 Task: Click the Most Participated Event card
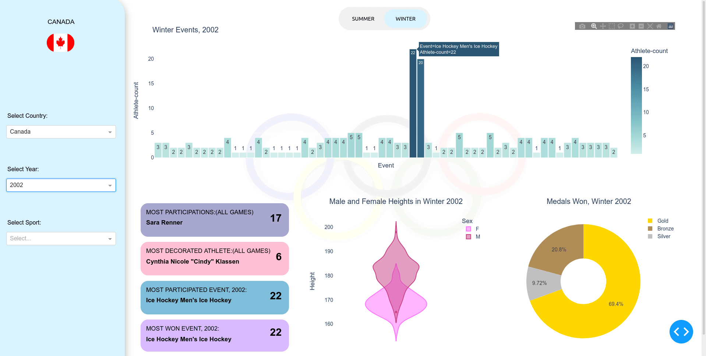click(215, 297)
